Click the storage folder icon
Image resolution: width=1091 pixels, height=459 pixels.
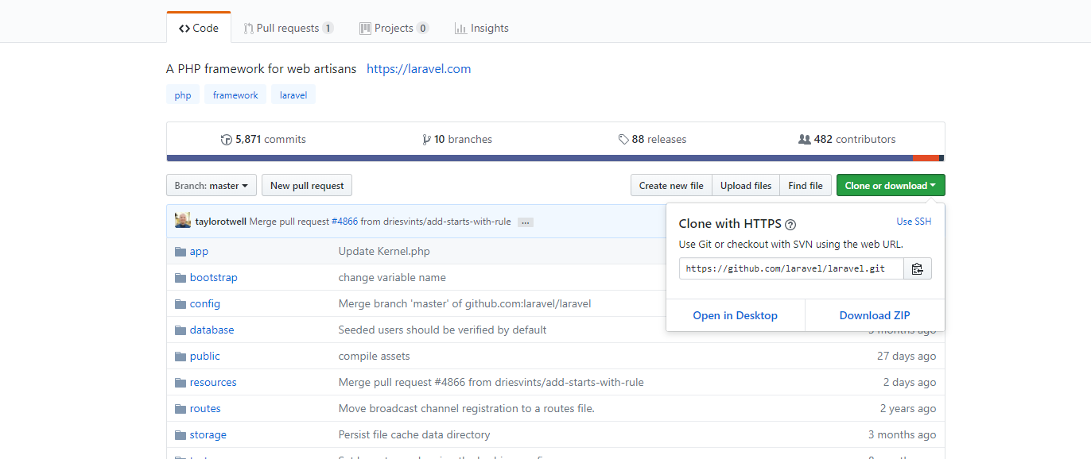(181, 435)
